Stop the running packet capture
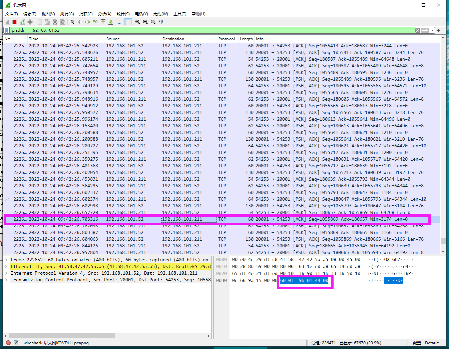The height and width of the screenshot is (349, 449). coord(15,22)
